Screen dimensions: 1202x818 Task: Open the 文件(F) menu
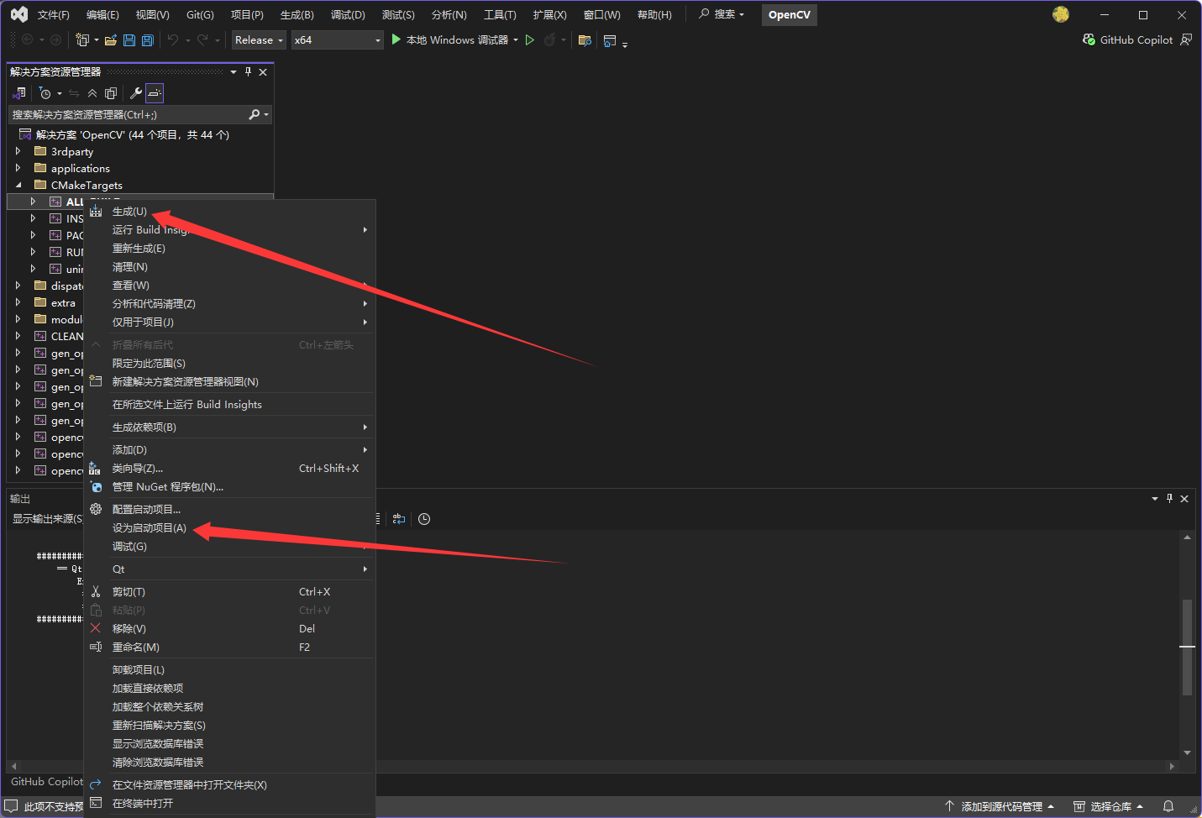click(x=53, y=15)
